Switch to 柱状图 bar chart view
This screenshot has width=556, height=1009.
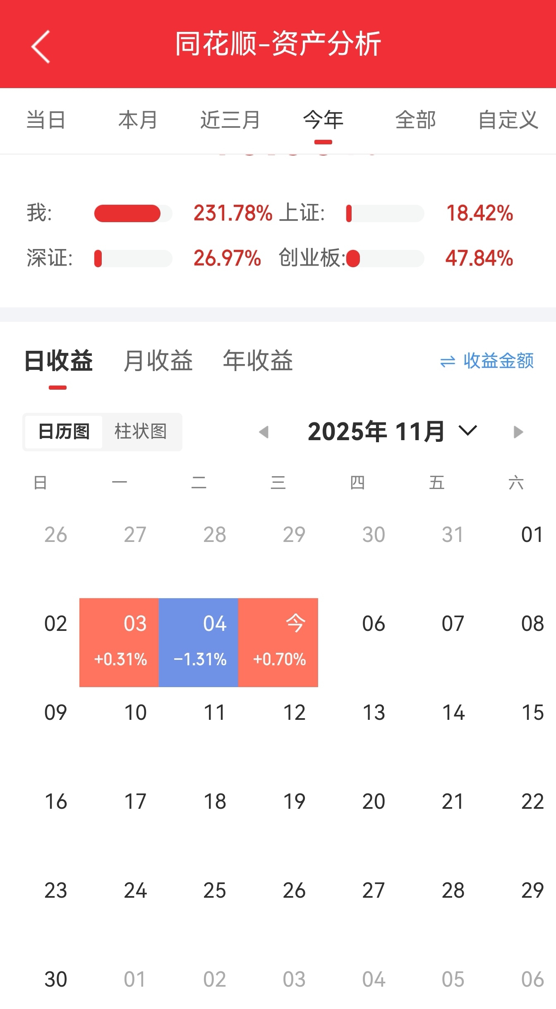141,431
